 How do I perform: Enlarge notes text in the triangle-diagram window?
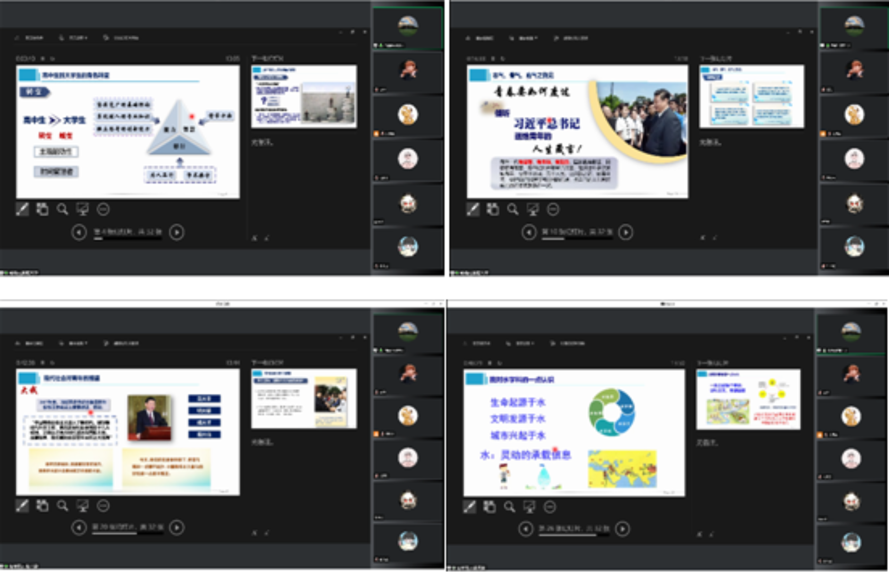[255, 238]
